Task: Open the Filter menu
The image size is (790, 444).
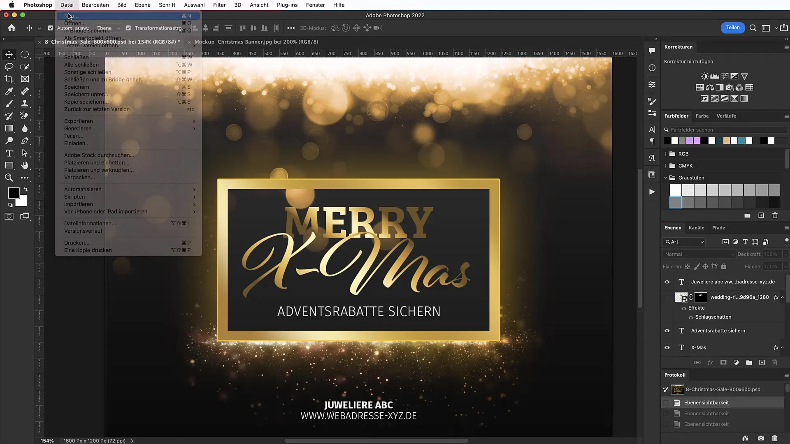Action: pos(219,5)
